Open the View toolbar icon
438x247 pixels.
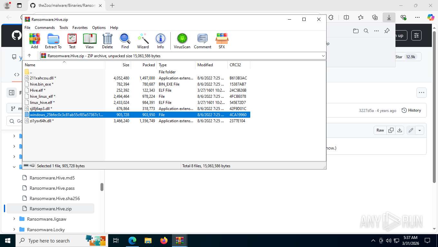(90, 41)
